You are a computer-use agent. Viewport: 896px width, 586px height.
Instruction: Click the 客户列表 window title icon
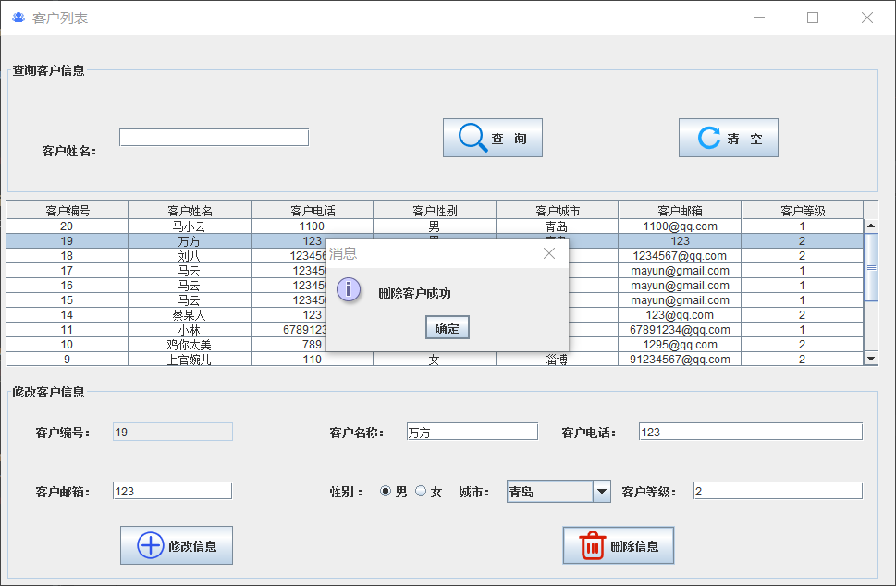[18, 18]
